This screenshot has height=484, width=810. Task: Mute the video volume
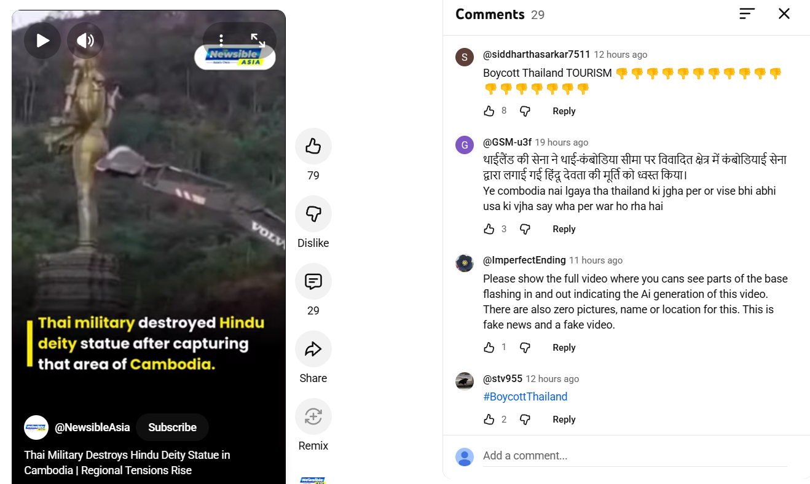tap(85, 41)
